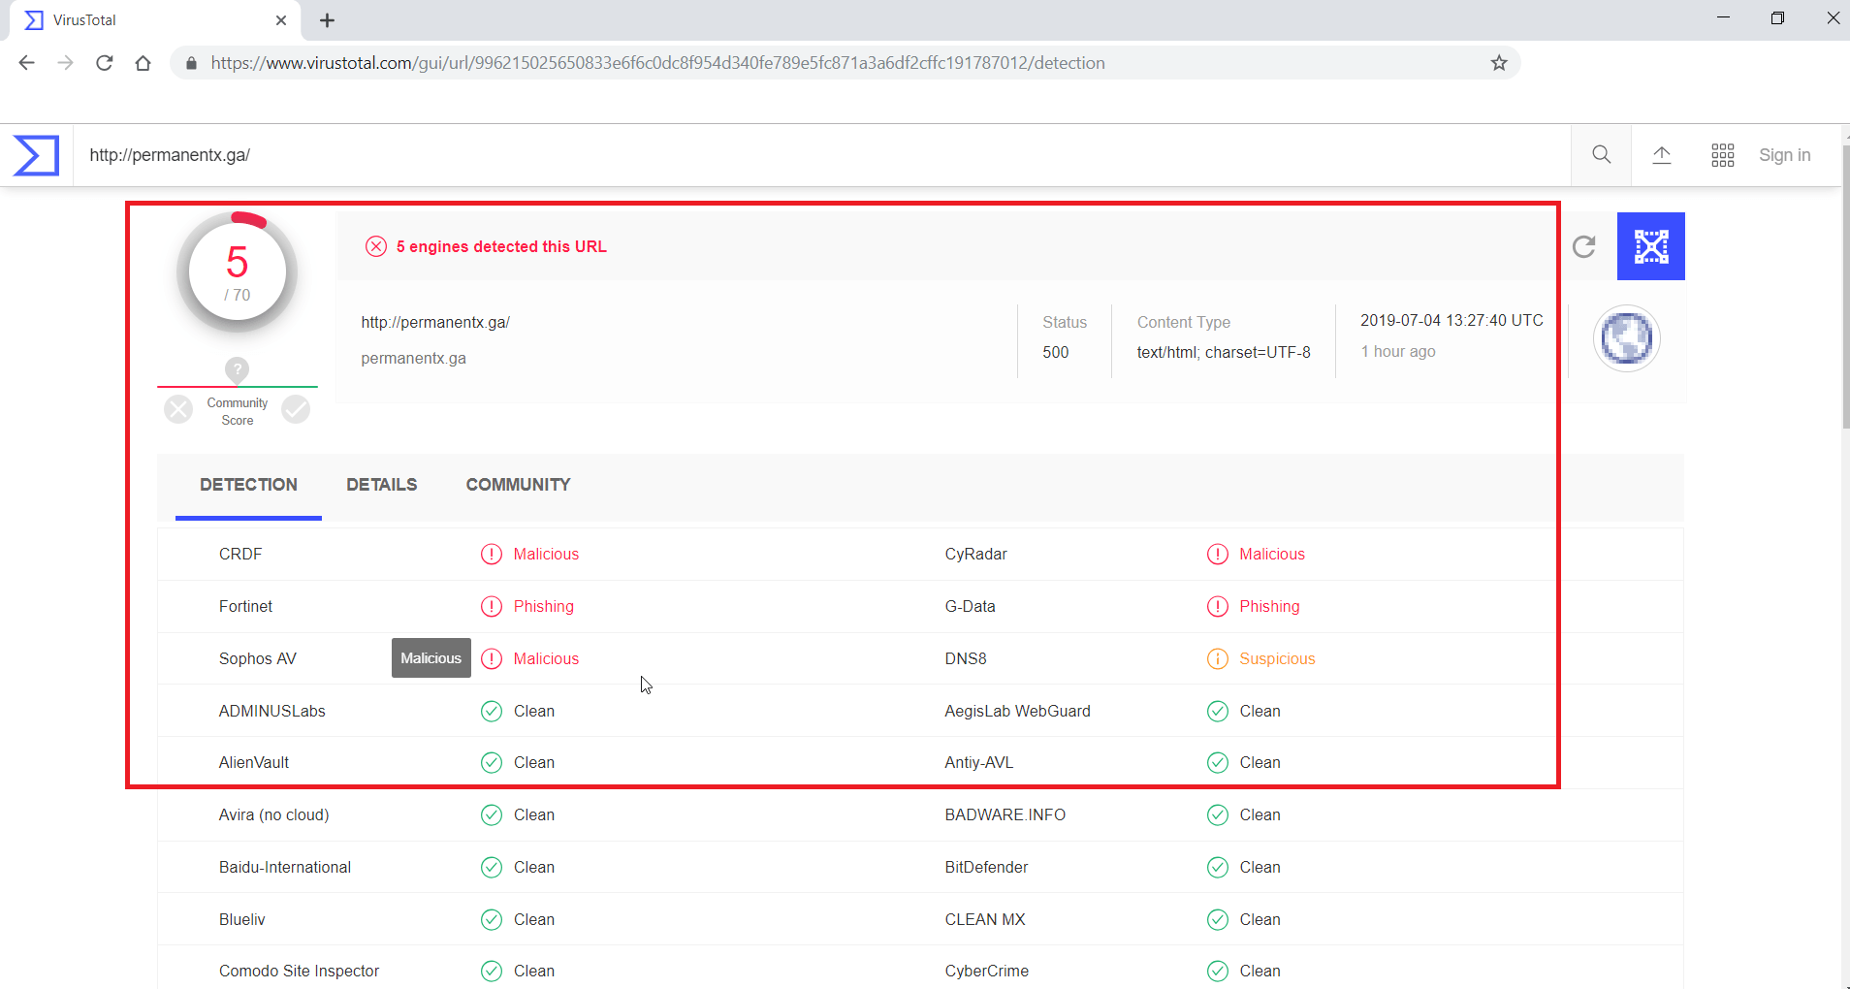Click the CyRadar engine name
This screenshot has height=989, width=1850.
point(975,554)
